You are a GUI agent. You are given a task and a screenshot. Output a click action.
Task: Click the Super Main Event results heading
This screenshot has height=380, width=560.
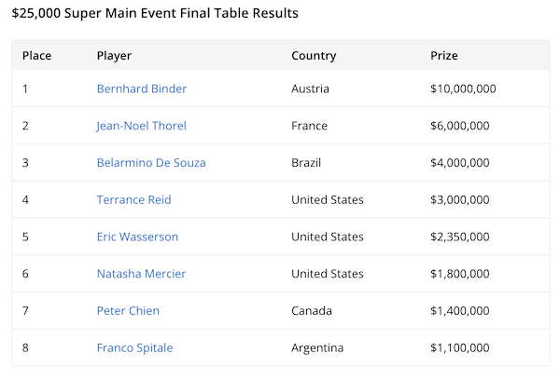click(155, 14)
